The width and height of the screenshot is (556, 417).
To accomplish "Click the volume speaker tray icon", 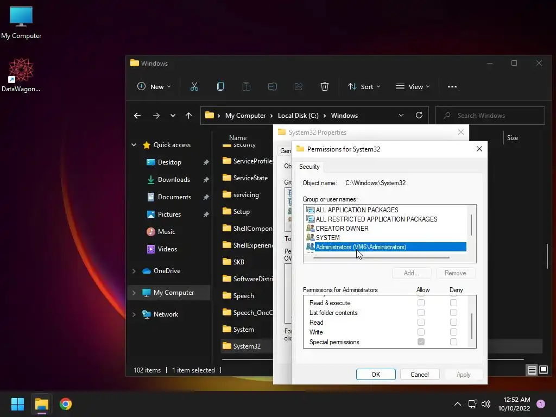I will coord(486,404).
